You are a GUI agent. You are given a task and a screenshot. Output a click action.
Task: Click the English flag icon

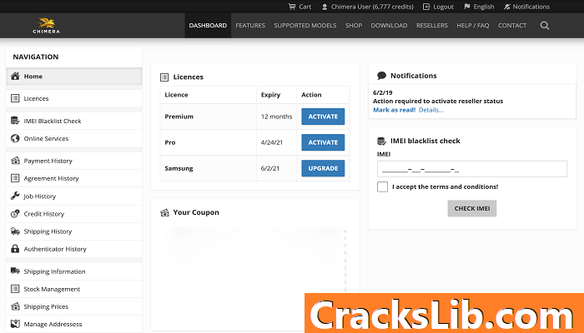tap(467, 7)
